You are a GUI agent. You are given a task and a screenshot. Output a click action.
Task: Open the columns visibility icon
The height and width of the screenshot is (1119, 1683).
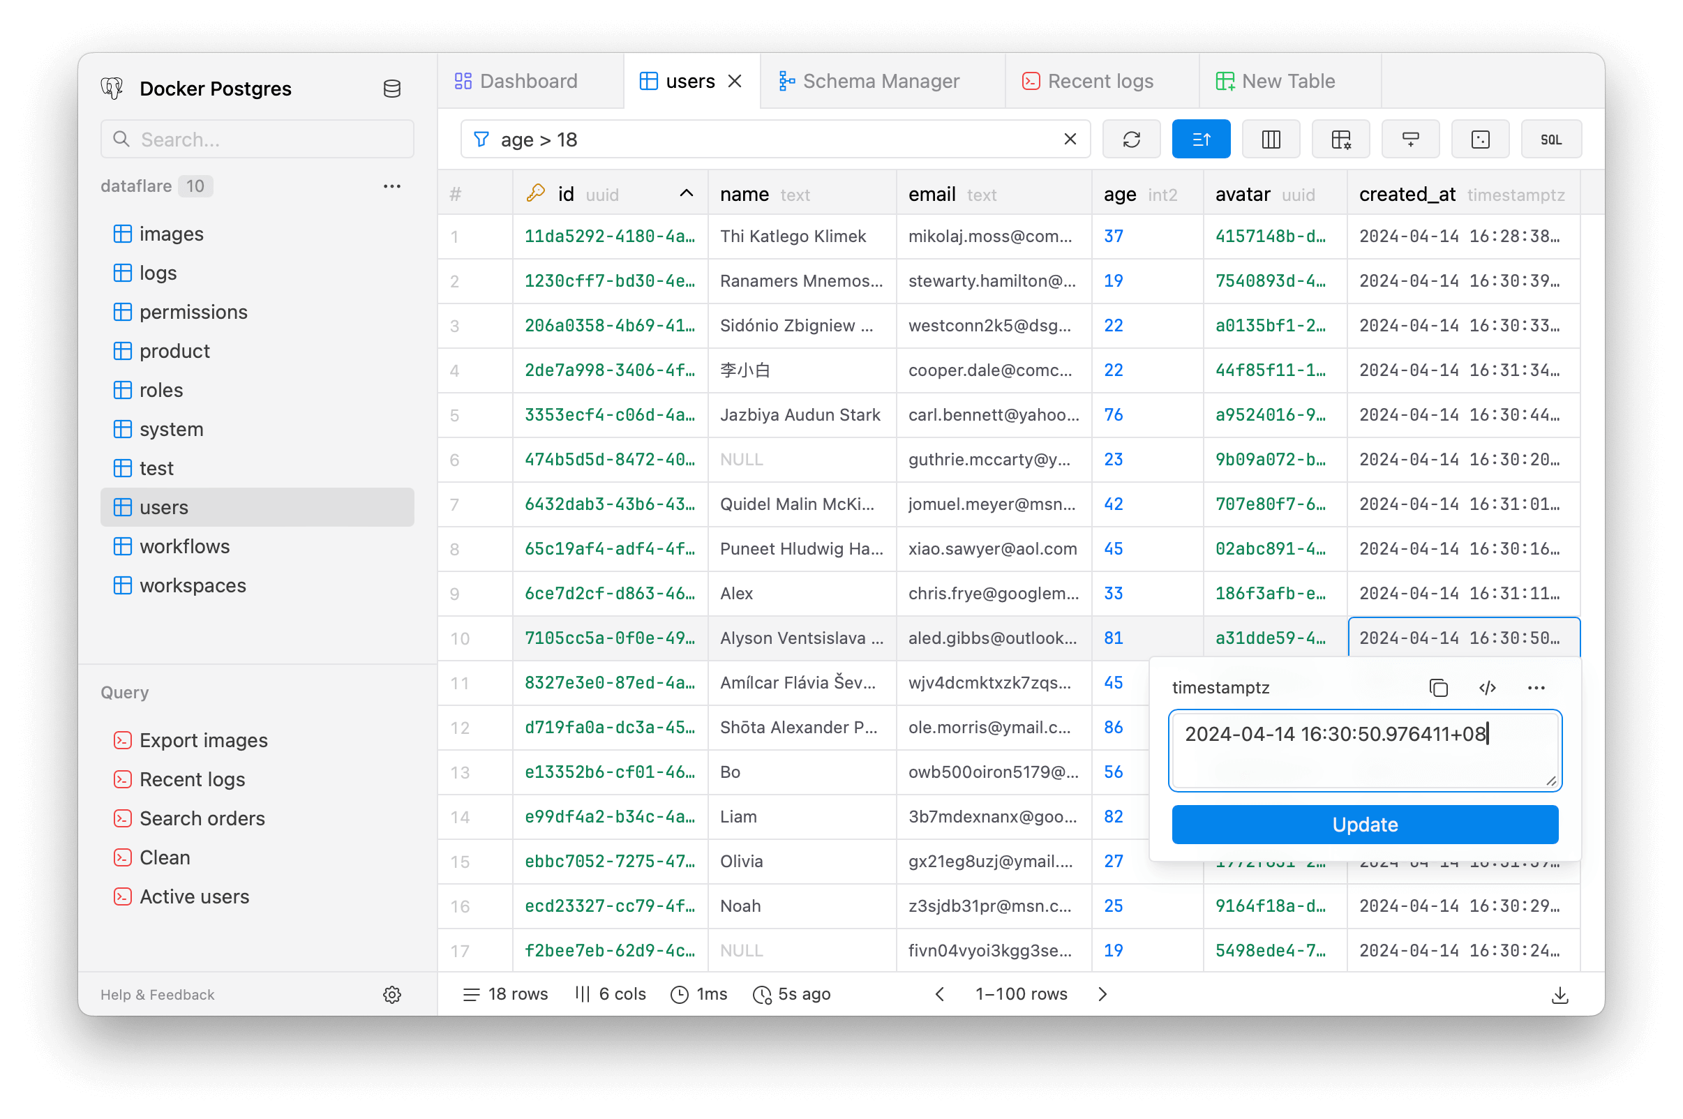tap(1271, 139)
